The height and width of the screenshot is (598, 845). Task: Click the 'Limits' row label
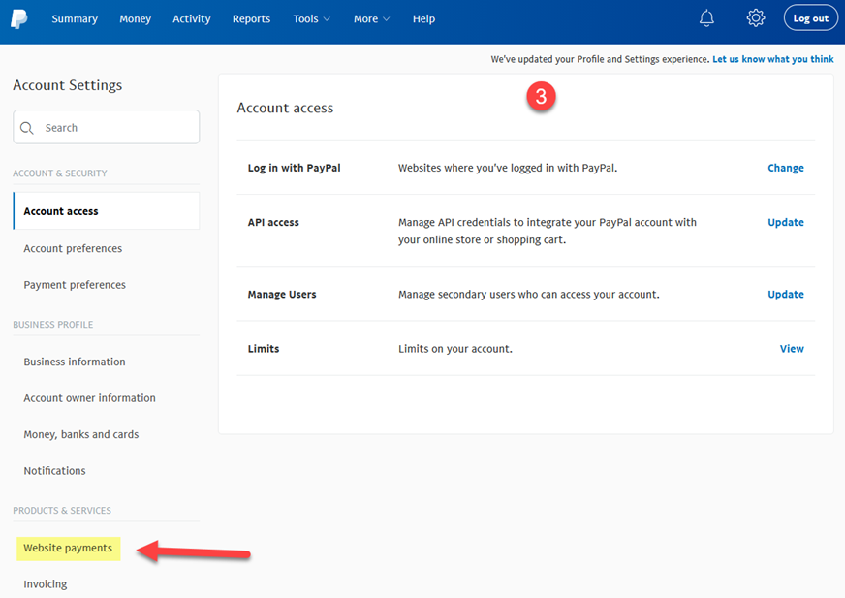[x=264, y=348]
